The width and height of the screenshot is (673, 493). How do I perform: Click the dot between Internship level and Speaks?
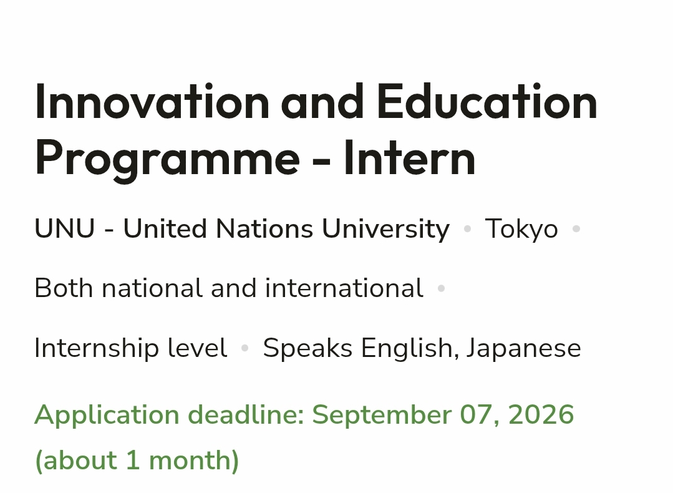pos(245,348)
